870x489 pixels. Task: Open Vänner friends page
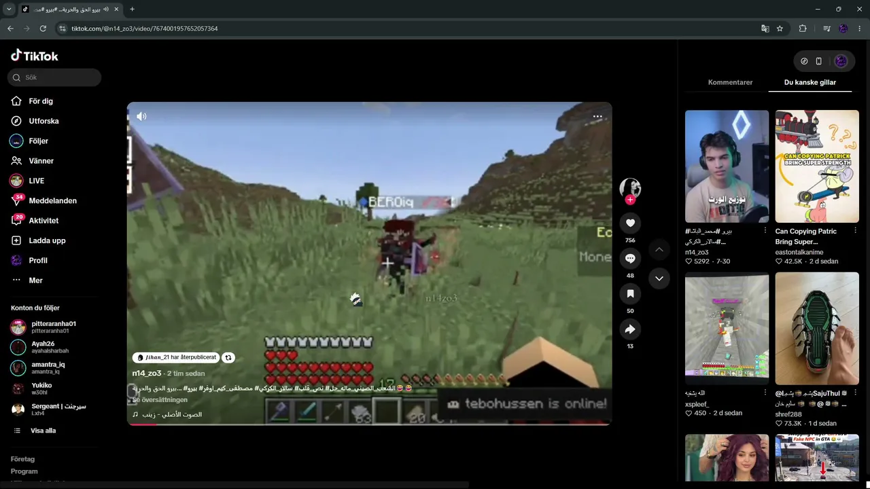coord(32,161)
